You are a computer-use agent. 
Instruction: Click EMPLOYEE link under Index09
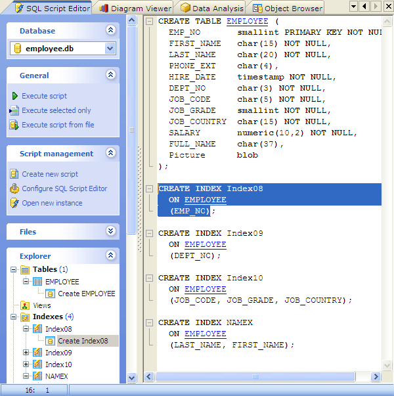tap(206, 244)
